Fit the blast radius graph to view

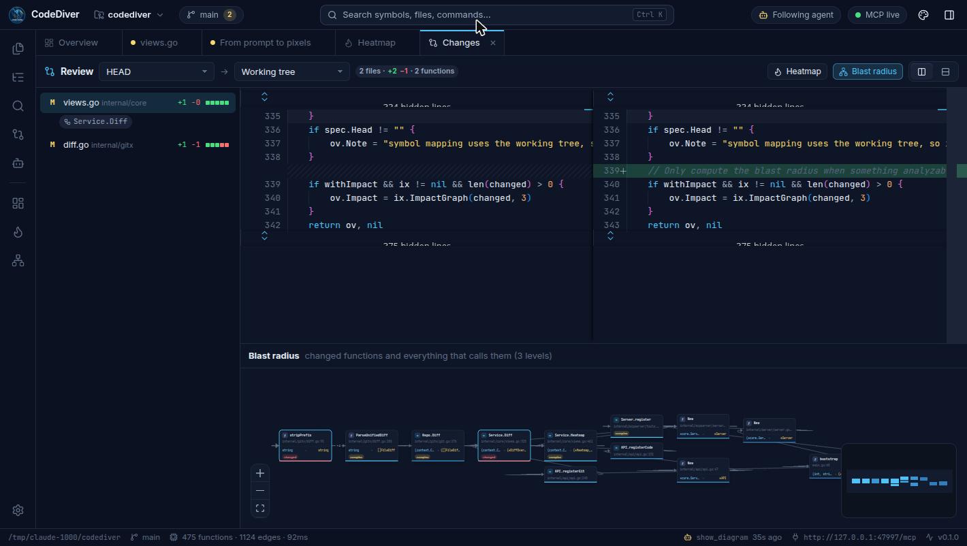pos(260,509)
